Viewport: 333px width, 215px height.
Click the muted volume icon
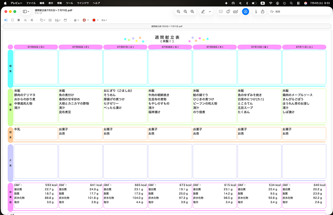240,3
